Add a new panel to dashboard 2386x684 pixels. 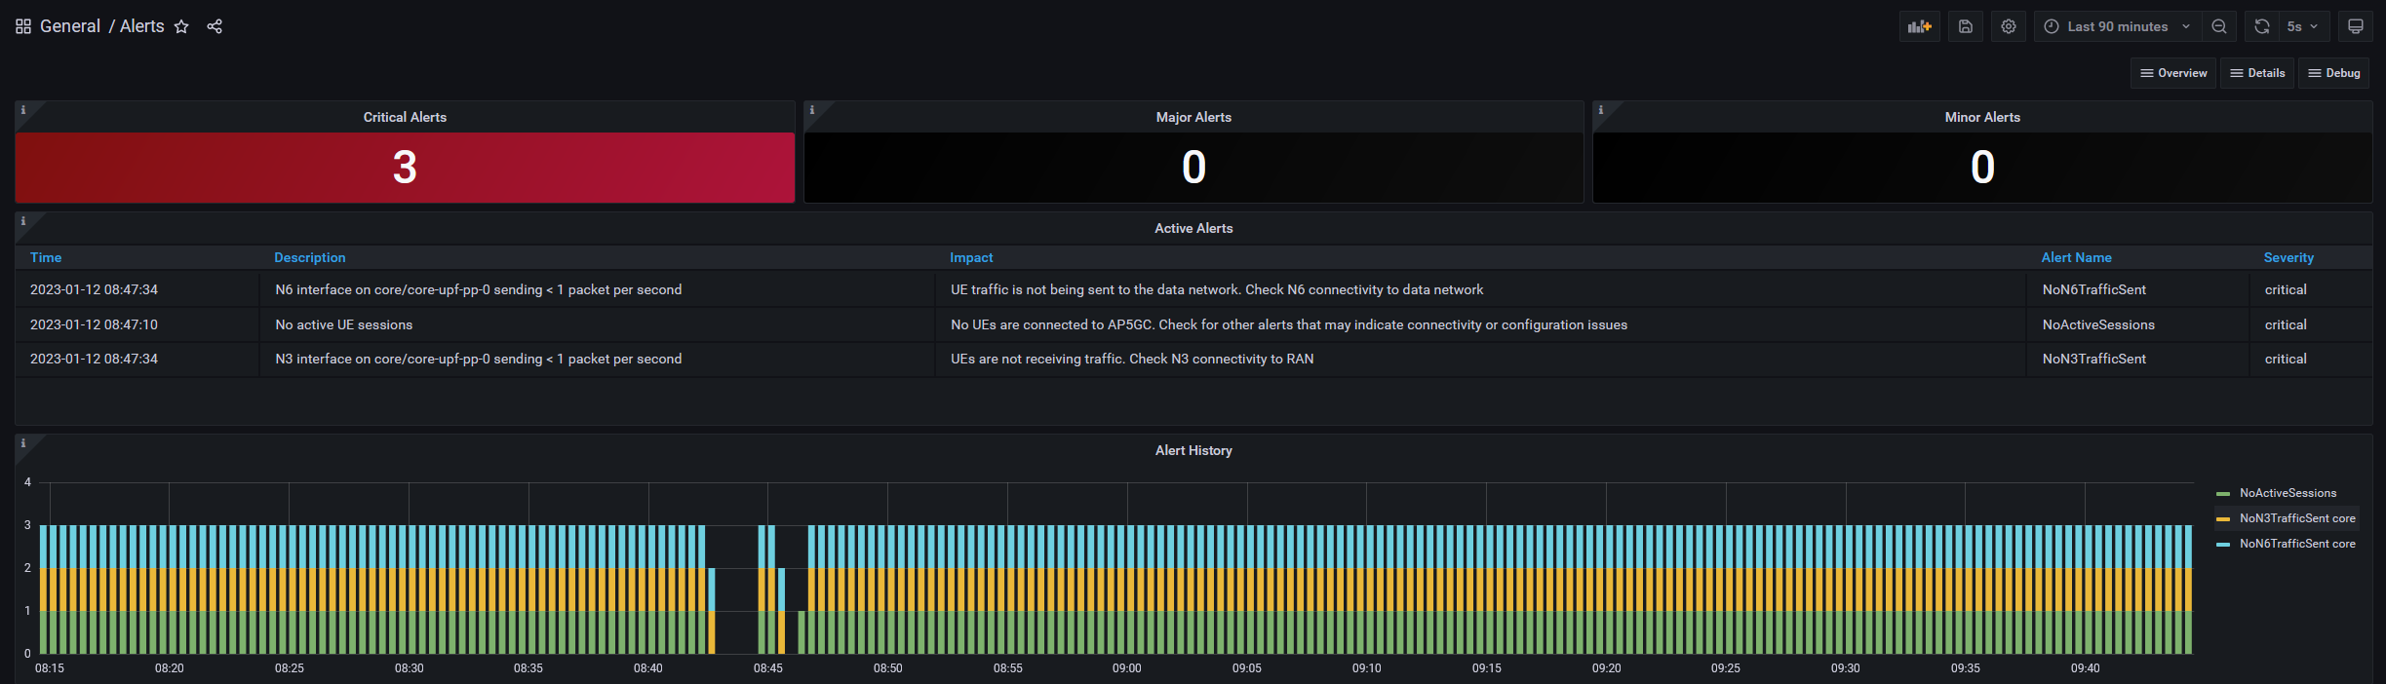[1919, 26]
